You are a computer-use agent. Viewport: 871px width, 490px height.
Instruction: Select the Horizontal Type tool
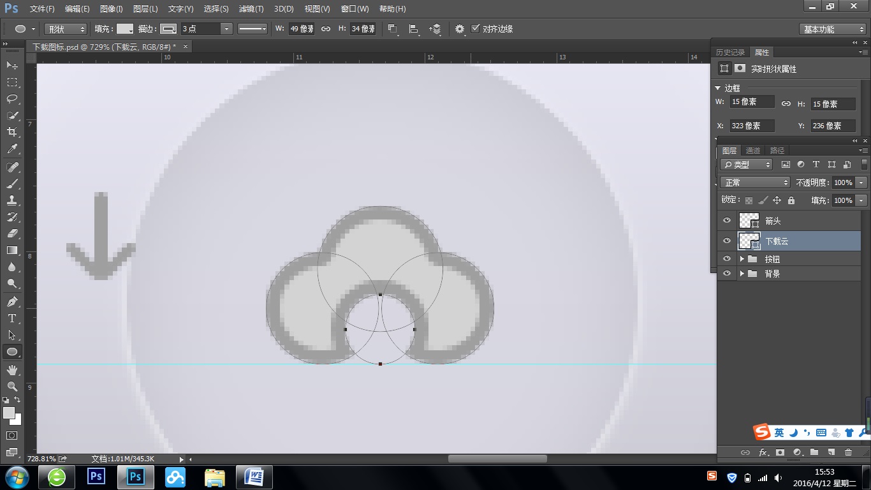click(x=12, y=318)
